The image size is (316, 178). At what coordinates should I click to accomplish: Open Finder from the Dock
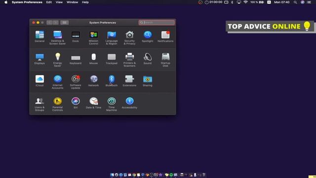tap(112, 175)
